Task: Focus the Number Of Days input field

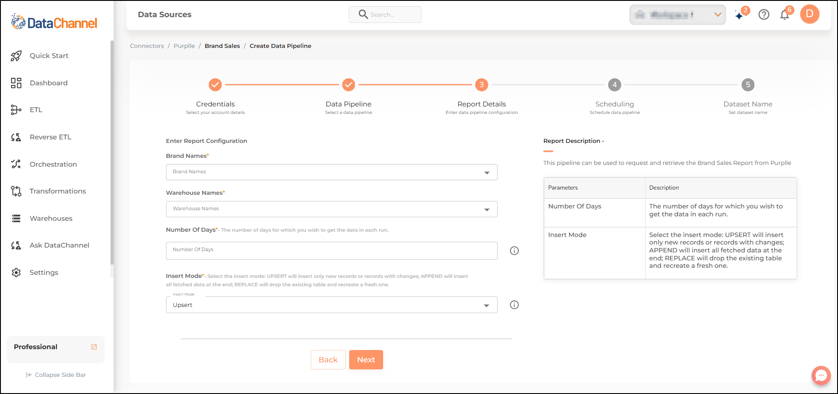Action: [332, 251]
